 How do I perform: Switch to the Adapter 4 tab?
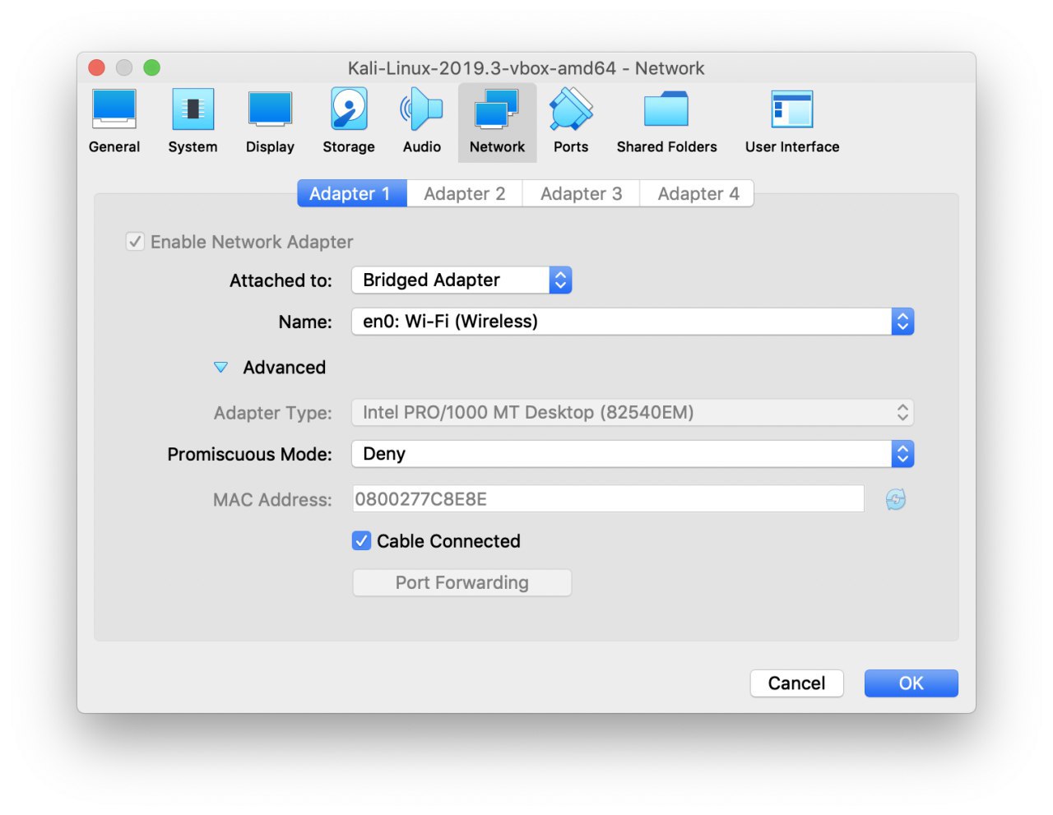[x=698, y=193]
